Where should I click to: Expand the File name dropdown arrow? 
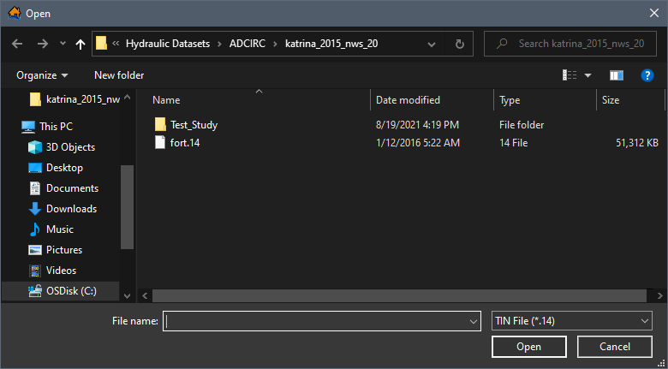coord(474,321)
